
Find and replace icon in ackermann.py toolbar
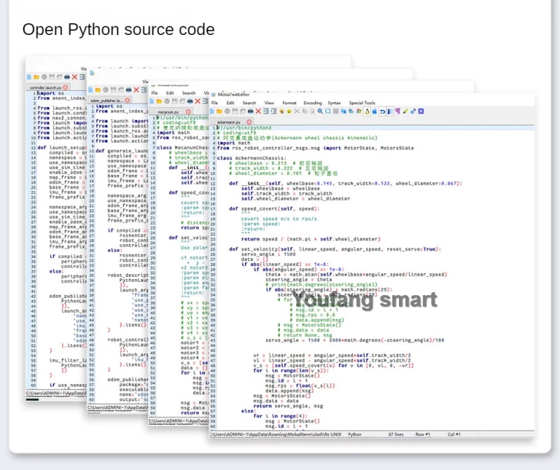click(x=328, y=111)
